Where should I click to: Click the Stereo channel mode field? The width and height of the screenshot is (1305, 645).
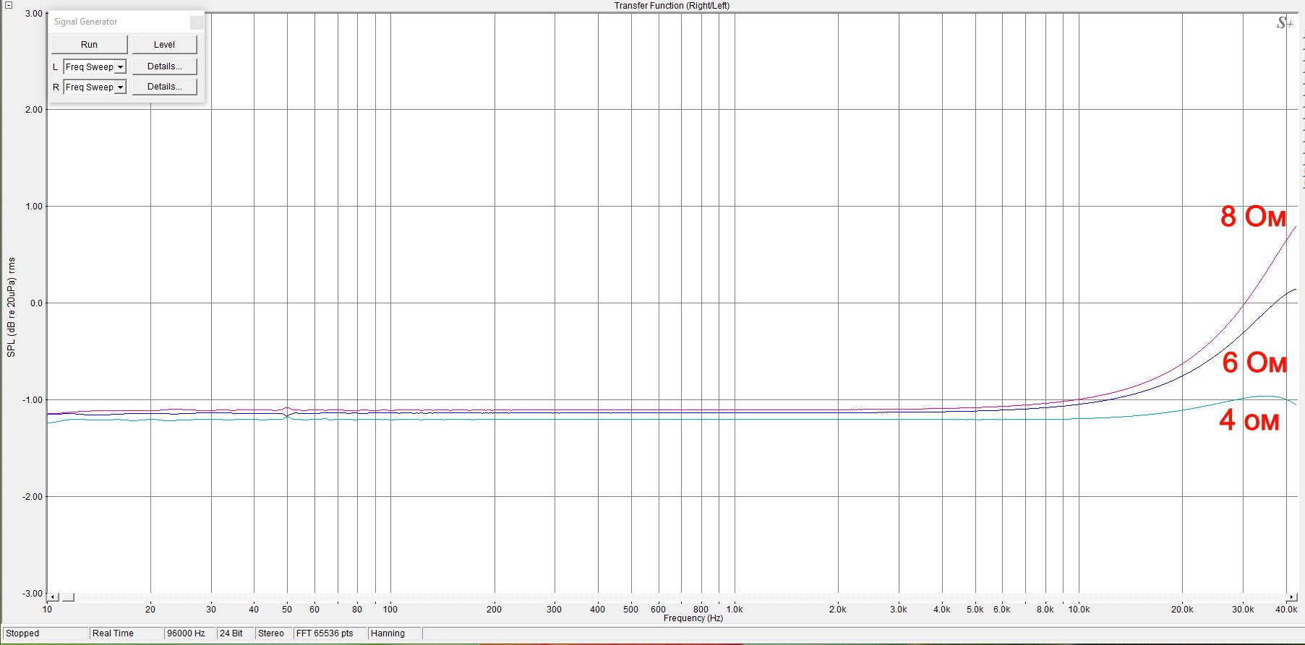[271, 633]
